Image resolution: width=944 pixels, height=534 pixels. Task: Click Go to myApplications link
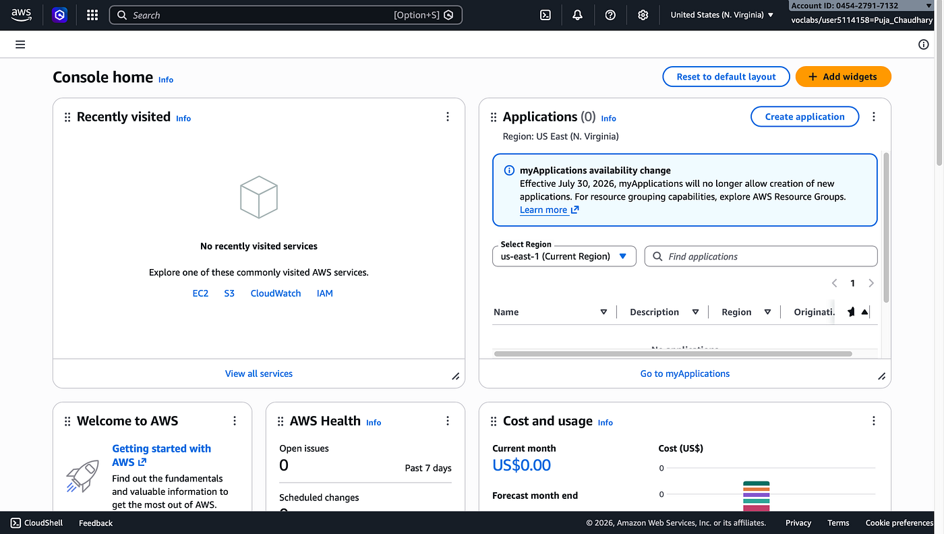coord(685,374)
